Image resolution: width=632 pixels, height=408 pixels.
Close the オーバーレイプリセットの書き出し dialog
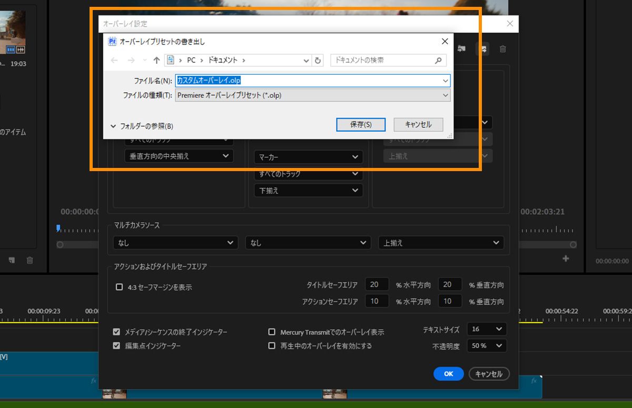445,41
